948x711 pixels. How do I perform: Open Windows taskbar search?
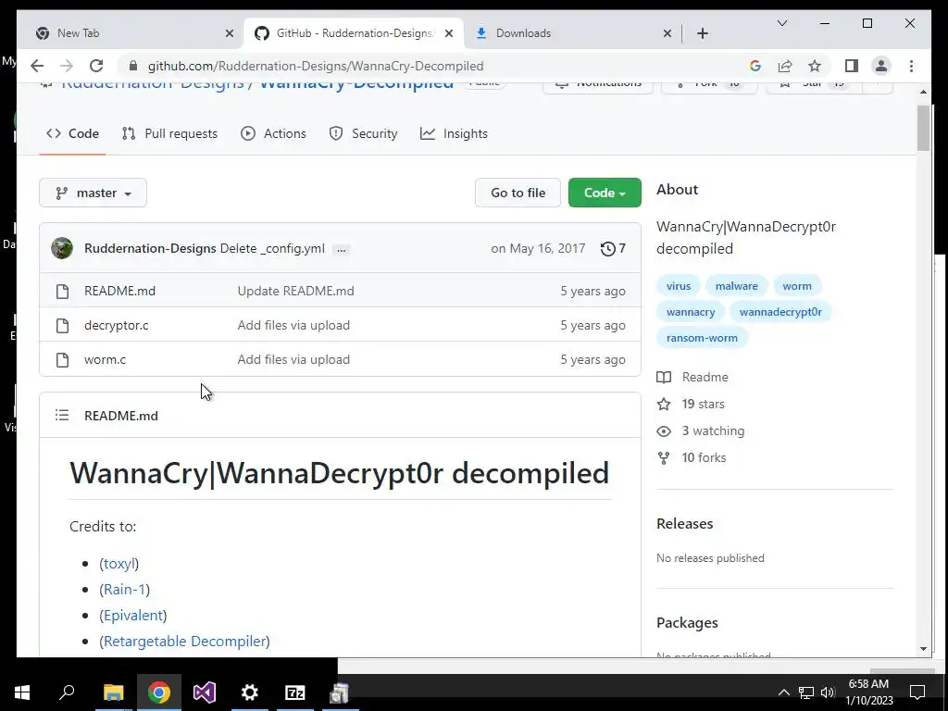pyautogui.click(x=67, y=692)
